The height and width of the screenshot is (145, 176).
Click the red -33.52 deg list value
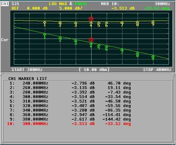118,124
